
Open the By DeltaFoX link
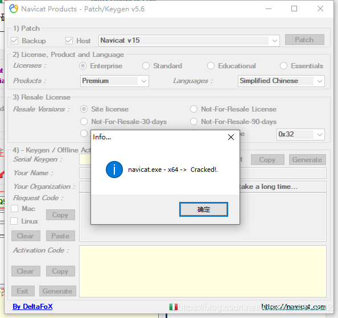[32, 307]
